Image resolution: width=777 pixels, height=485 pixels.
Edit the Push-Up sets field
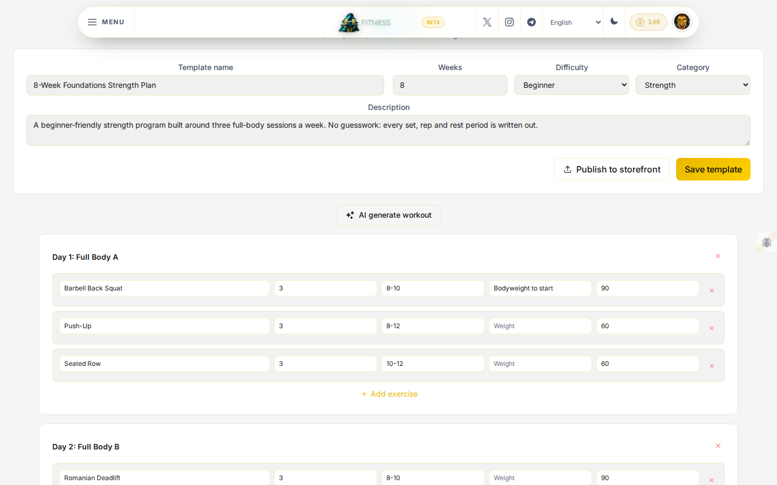pos(325,326)
